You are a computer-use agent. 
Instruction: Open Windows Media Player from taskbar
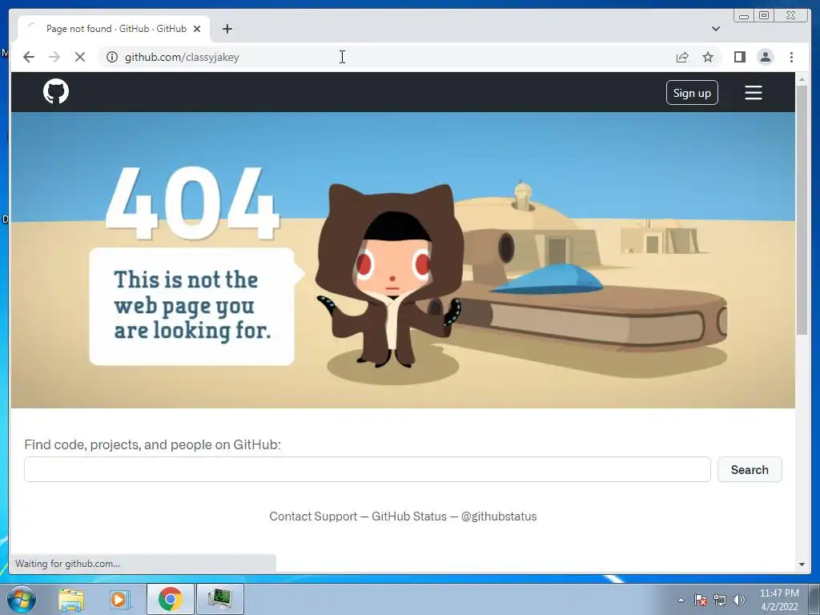119,599
